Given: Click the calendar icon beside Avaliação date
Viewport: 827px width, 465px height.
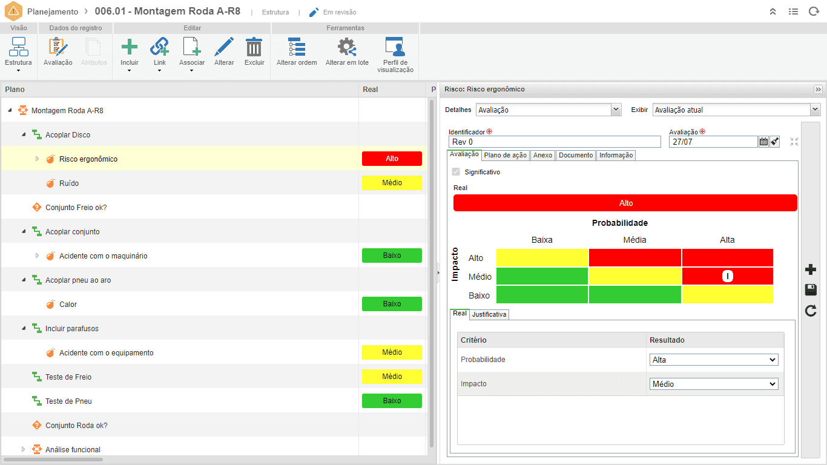Looking at the screenshot, I should click(x=763, y=142).
